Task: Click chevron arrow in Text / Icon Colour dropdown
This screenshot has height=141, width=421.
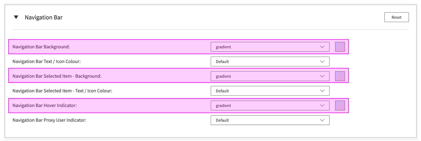Action: click(x=322, y=62)
